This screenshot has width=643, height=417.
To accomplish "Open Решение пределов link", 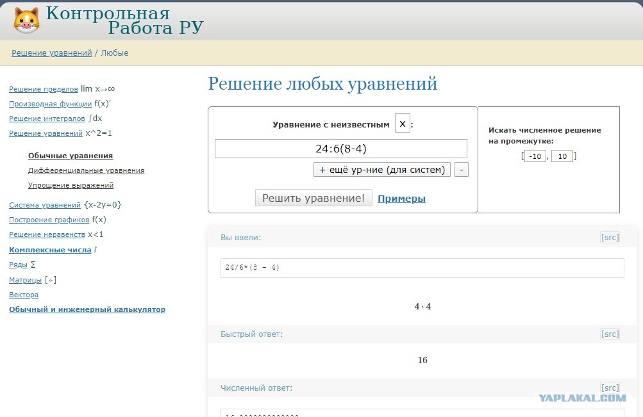I will click(x=44, y=89).
